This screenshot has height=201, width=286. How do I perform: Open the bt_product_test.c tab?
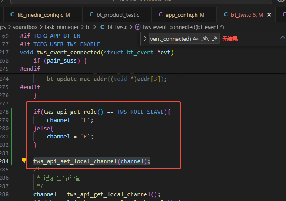(x=115, y=15)
